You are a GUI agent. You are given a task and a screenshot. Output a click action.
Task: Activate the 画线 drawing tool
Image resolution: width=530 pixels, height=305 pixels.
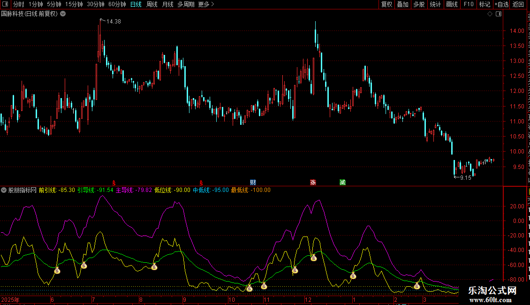(x=452, y=4)
